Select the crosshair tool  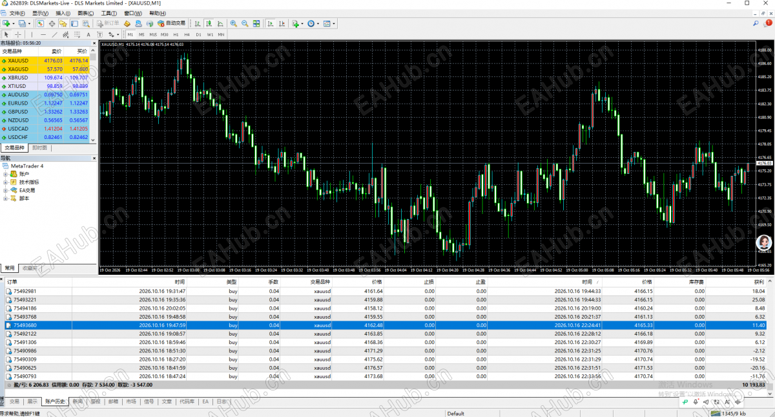(18, 34)
